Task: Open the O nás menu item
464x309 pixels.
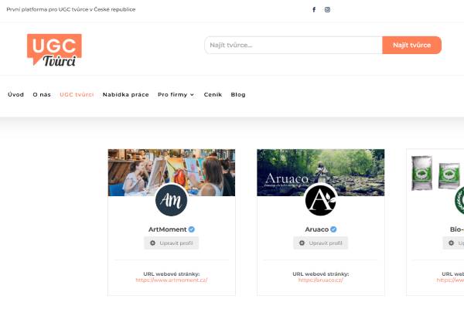Action: pyautogui.click(x=42, y=94)
